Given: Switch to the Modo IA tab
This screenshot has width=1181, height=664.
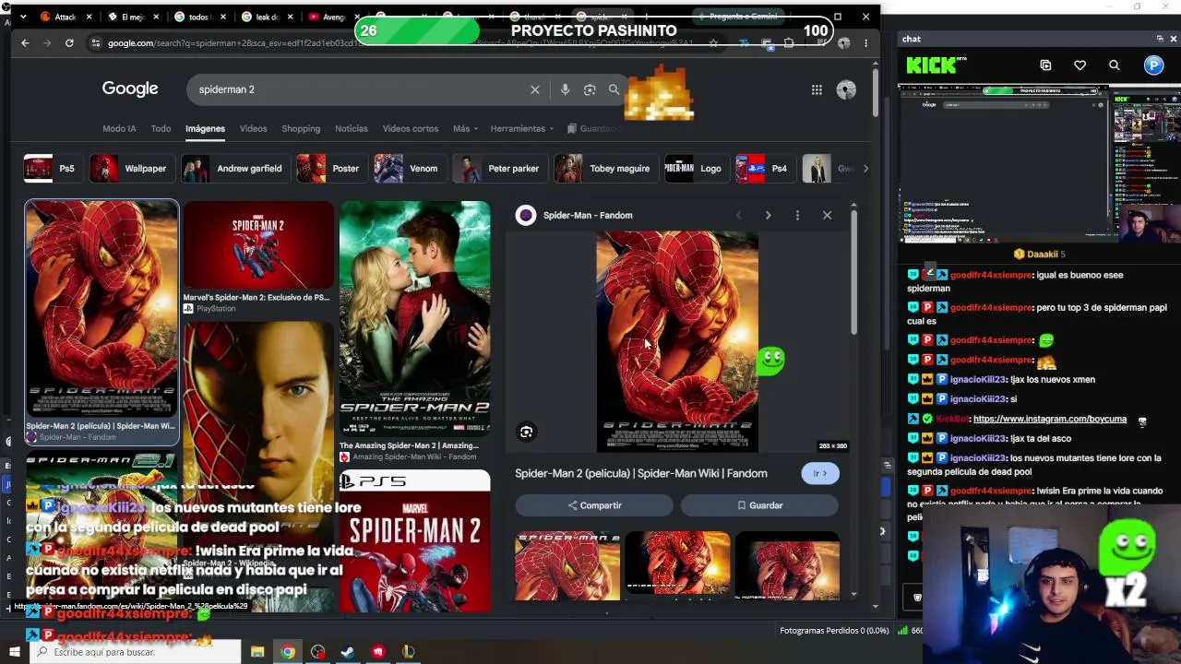Looking at the screenshot, I should (119, 128).
